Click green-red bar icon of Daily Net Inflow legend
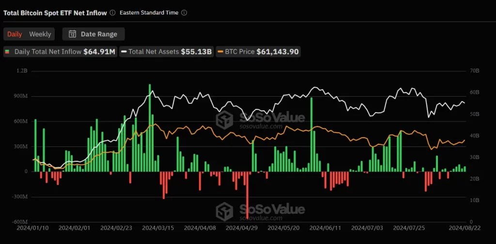This screenshot has width=496, height=244. [x=7, y=52]
